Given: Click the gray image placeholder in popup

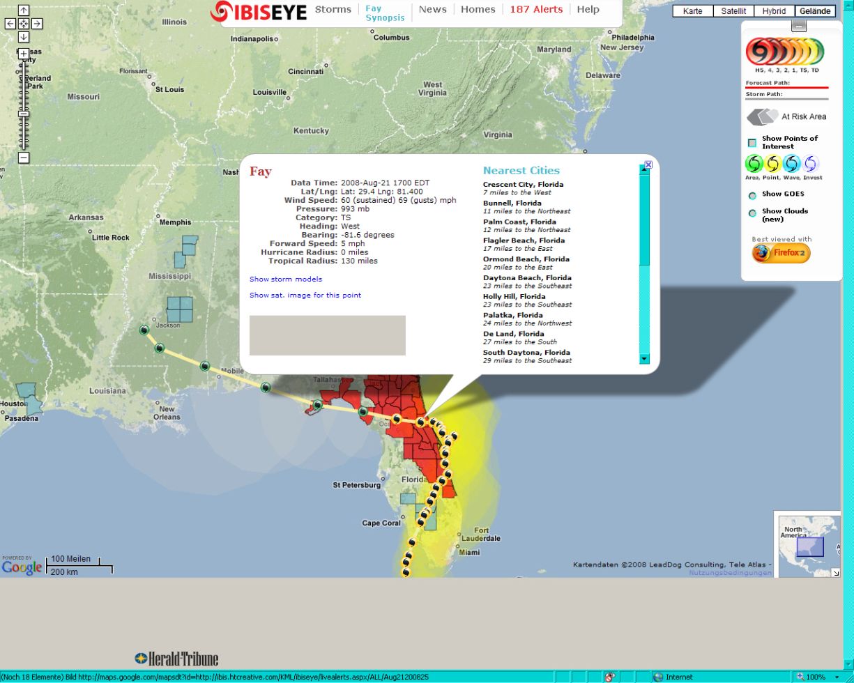Looking at the screenshot, I should (x=328, y=335).
